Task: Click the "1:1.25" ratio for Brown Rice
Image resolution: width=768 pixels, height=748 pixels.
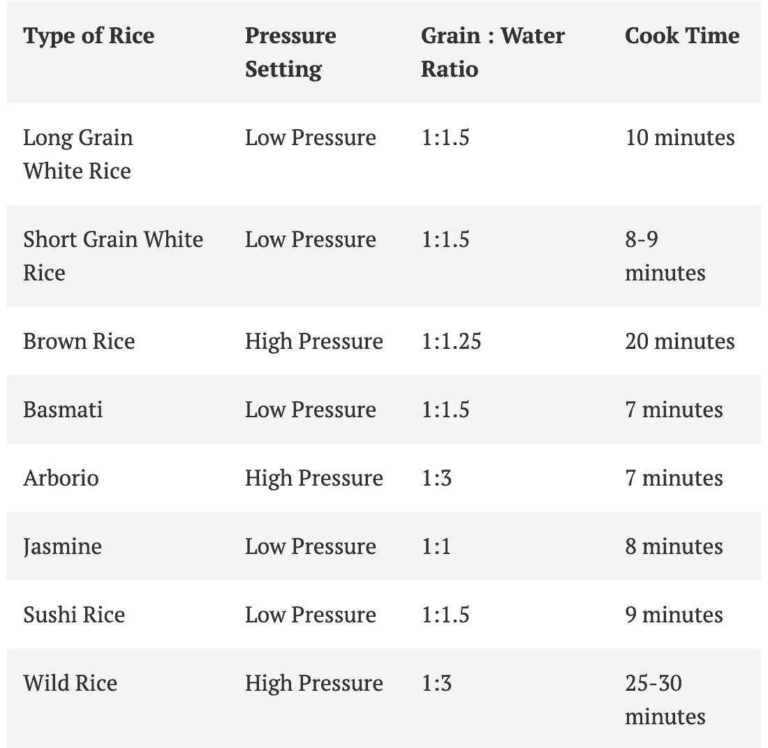Action: [451, 341]
